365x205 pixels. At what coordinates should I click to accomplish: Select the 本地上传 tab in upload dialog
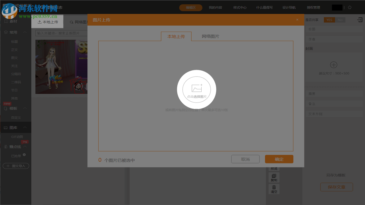(176, 36)
